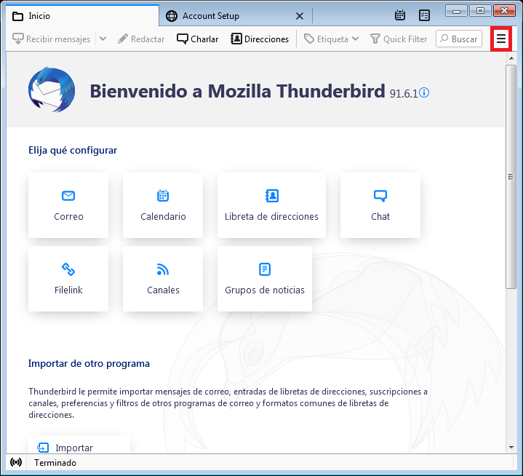The height and width of the screenshot is (476, 523).
Task: Open Charlar from the toolbar
Action: point(197,39)
